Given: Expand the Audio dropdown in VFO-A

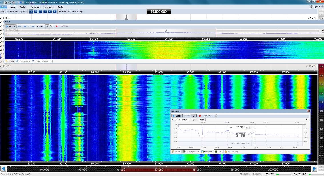Looking at the screenshot, I should [x=41, y=26].
